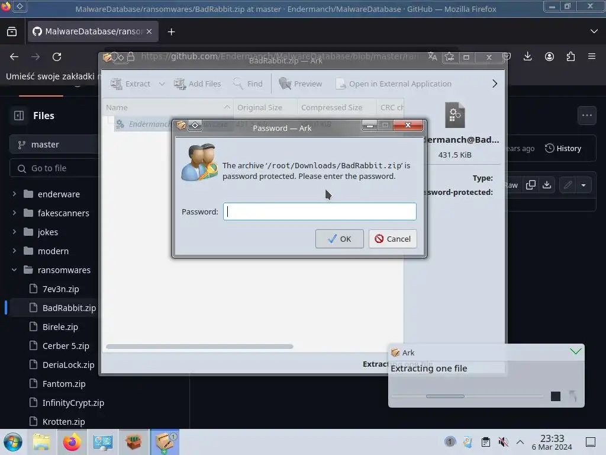Switch to Ark in taskbar
The width and height of the screenshot is (606, 455).
pyautogui.click(x=165, y=442)
